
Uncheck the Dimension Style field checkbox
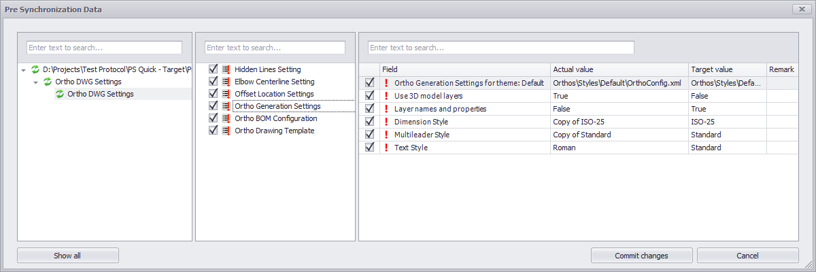pos(370,122)
